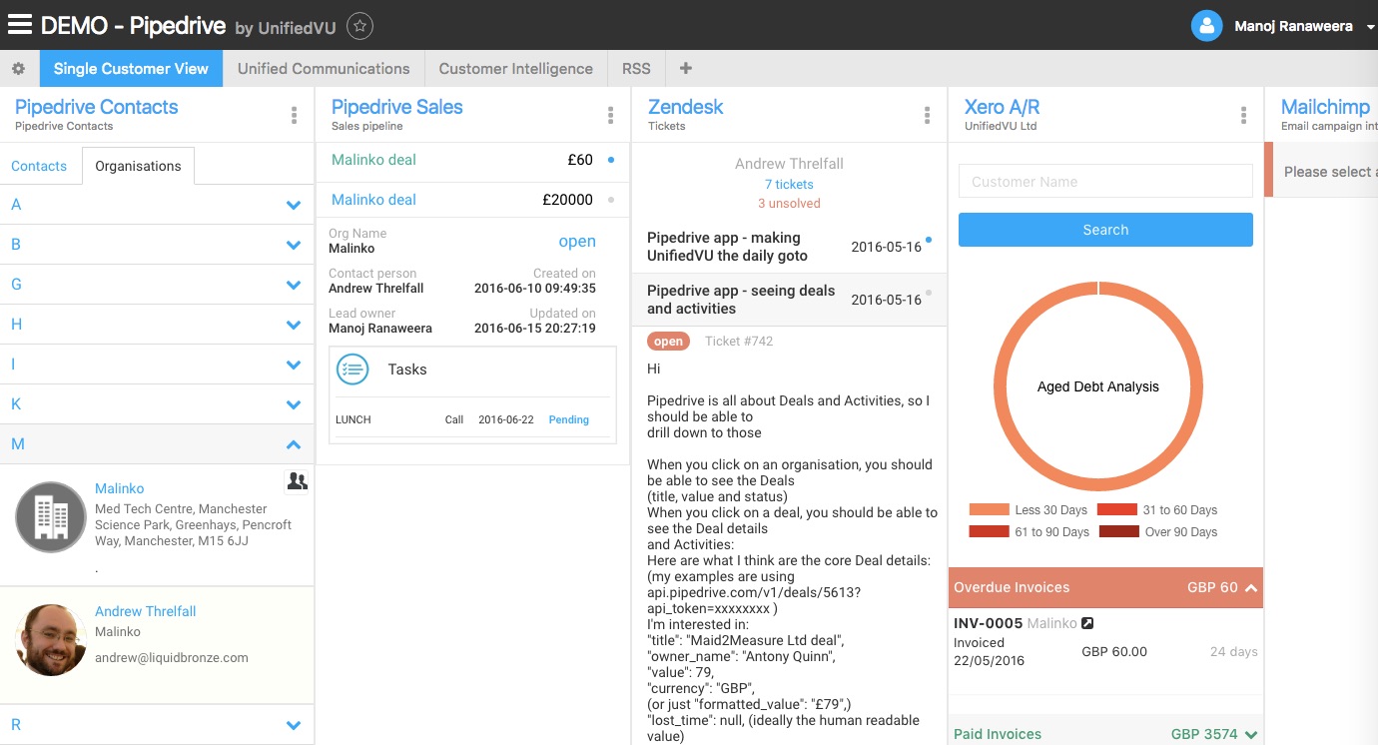Click the open deal status label

click(577, 242)
